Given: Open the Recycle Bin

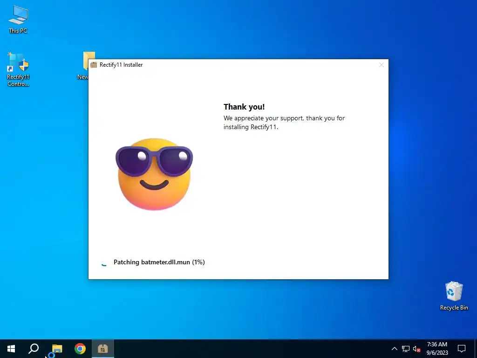Looking at the screenshot, I should coord(454,296).
